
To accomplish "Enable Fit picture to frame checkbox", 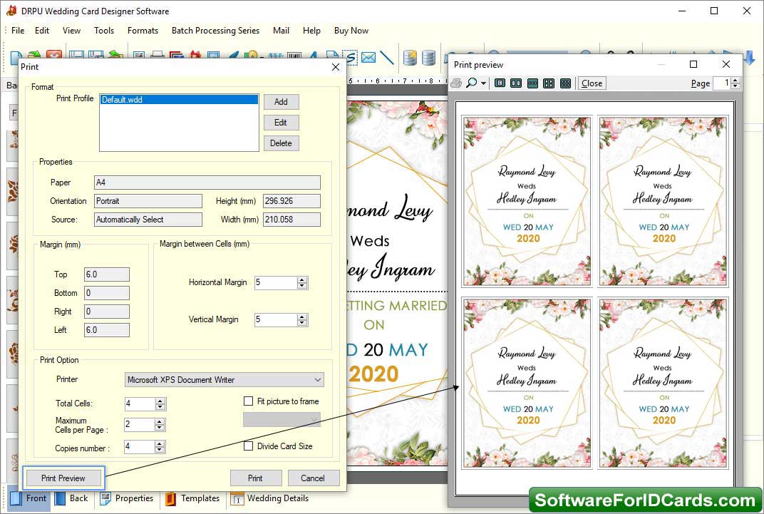I will click(248, 401).
